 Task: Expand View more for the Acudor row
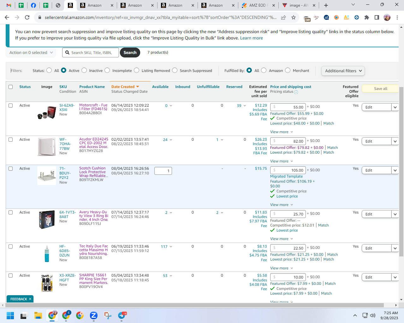[x=282, y=161]
